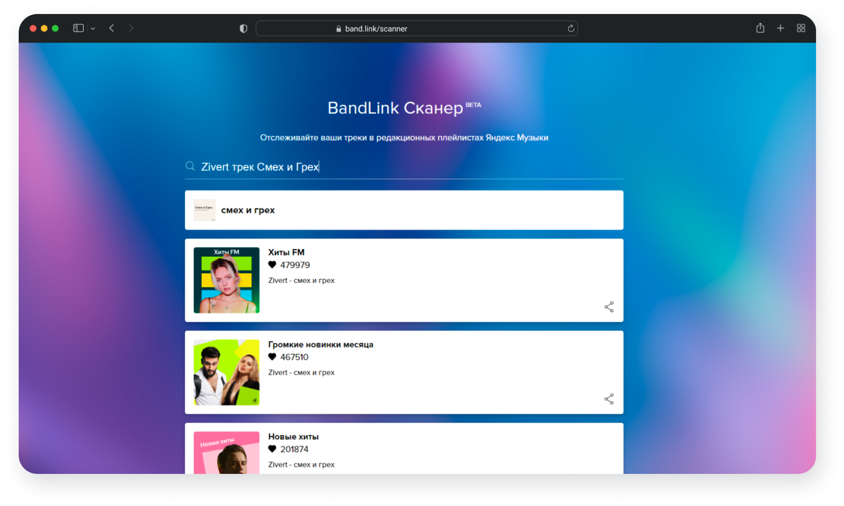The height and width of the screenshot is (506, 844).
Task: Show the tab overview grid
Action: point(801,28)
